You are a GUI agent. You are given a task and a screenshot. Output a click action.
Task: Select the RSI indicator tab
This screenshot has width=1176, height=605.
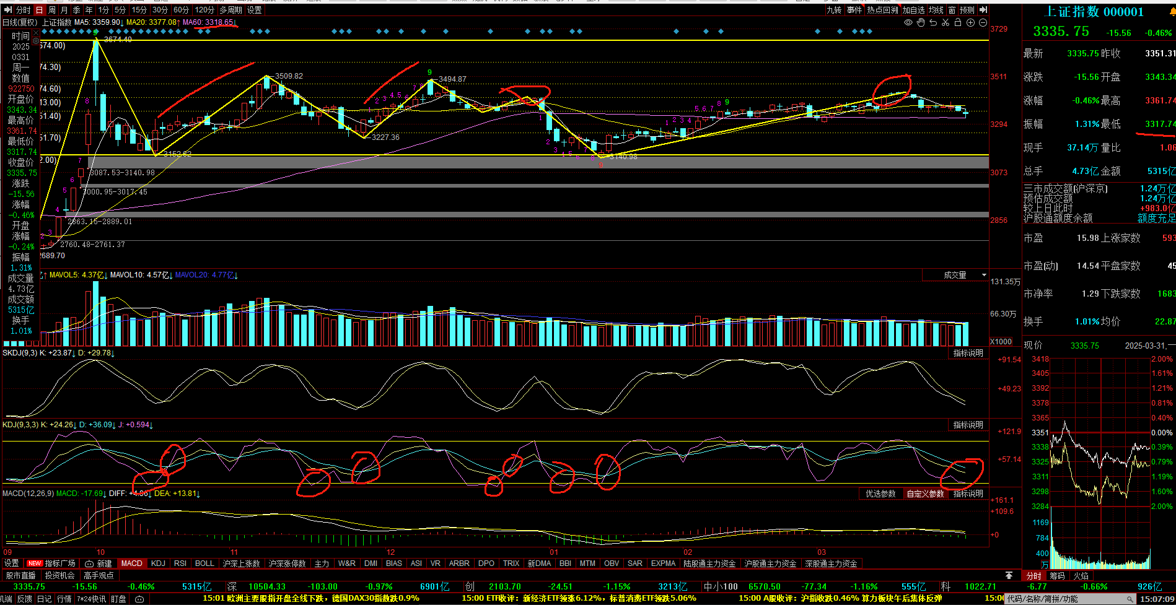[x=180, y=564]
